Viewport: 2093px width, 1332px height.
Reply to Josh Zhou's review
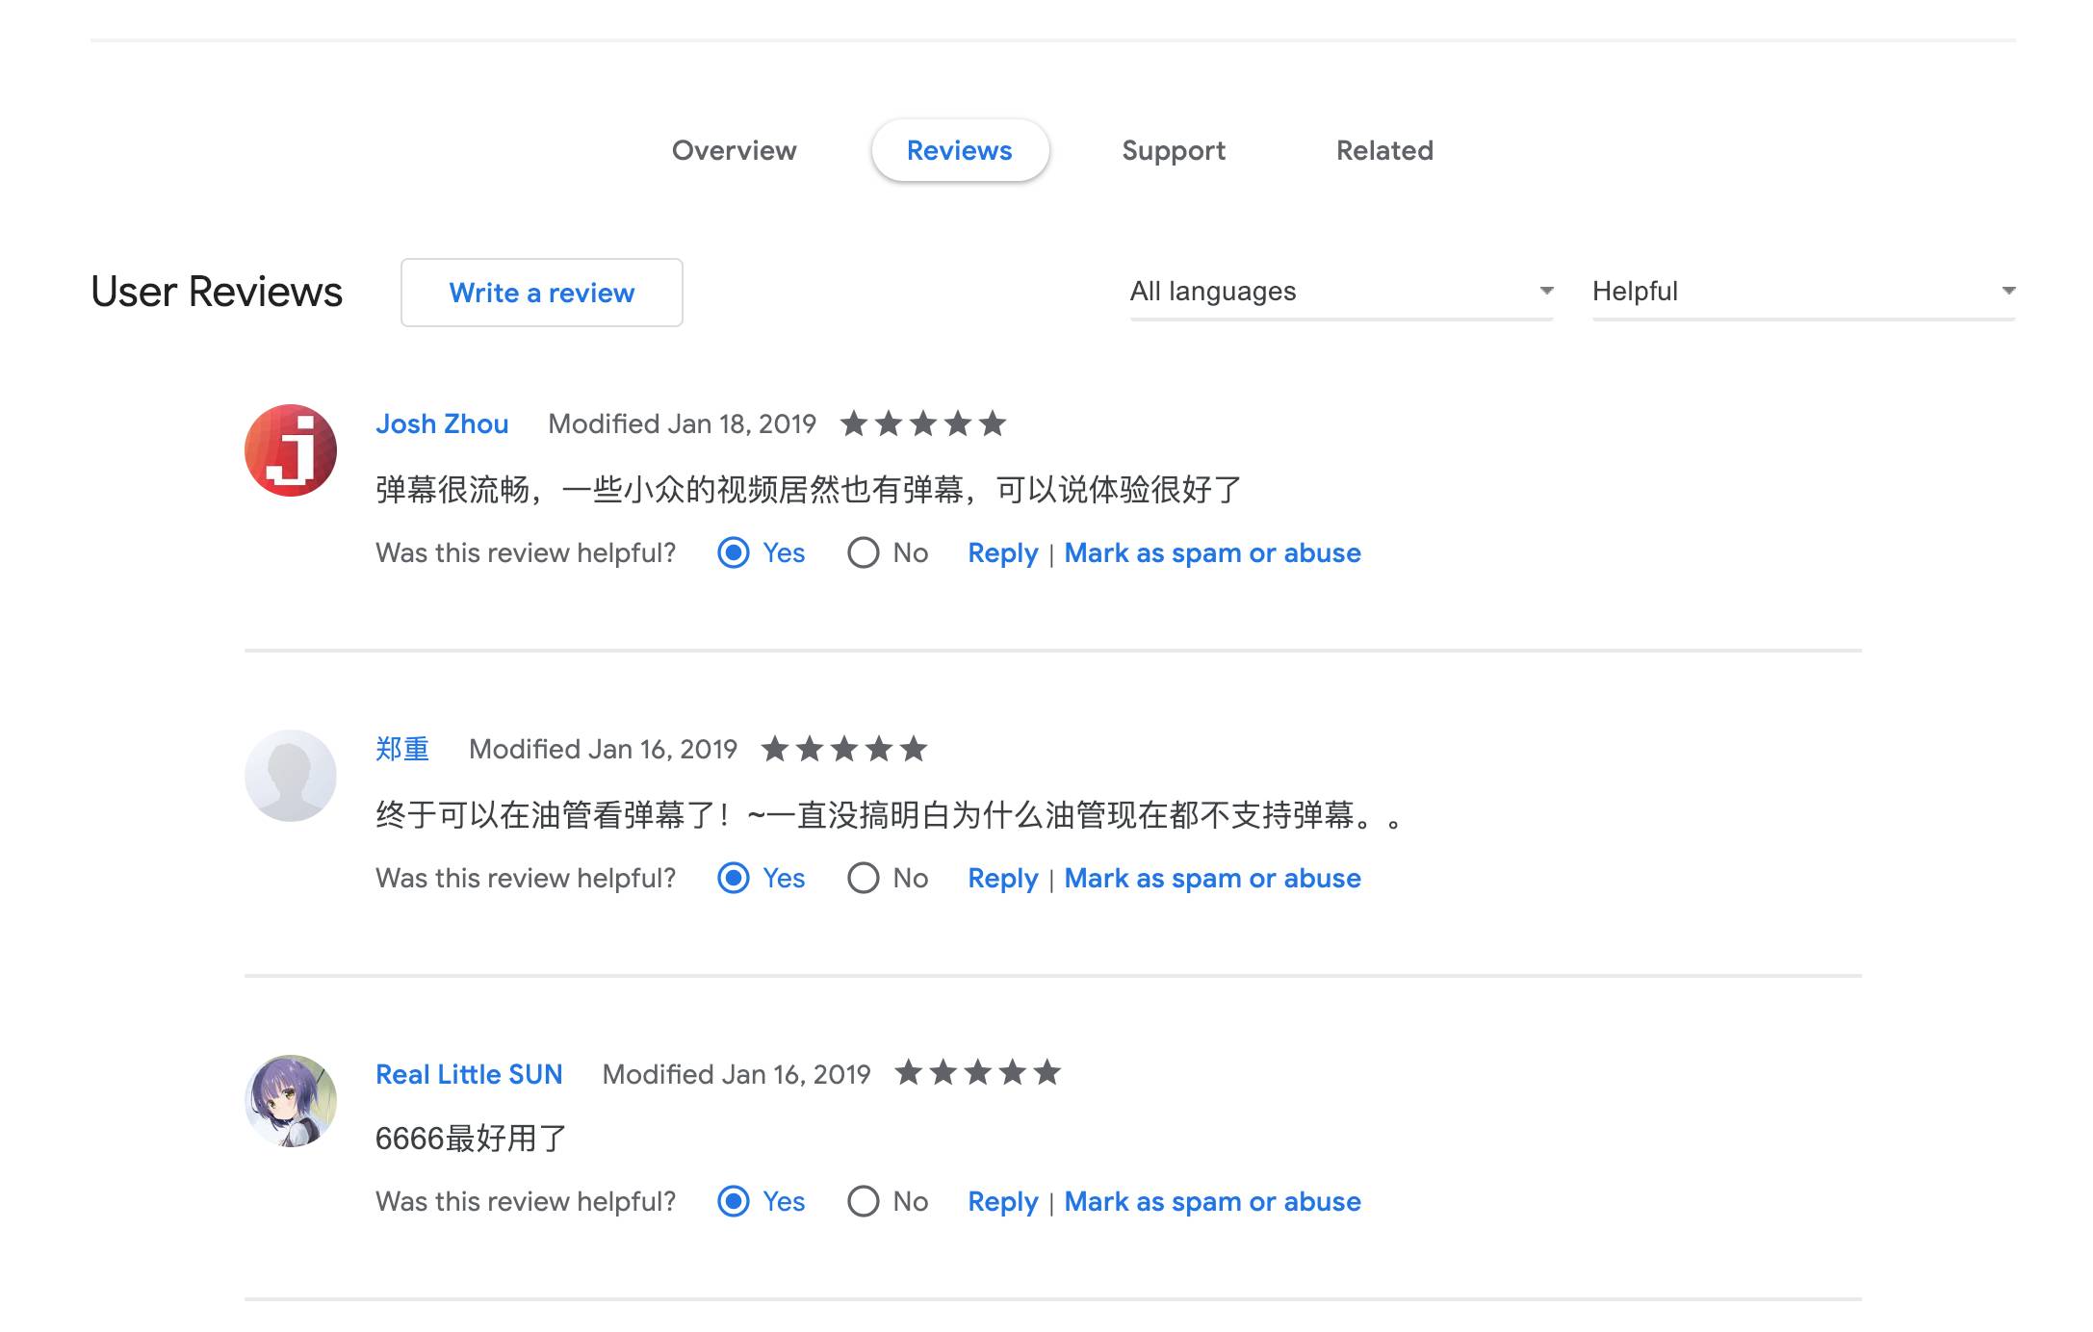click(1002, 552)
